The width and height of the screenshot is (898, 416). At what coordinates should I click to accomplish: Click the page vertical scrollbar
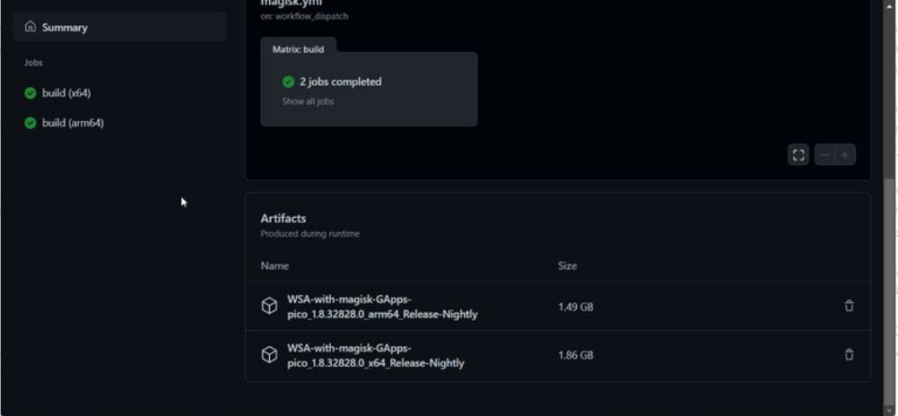coord(889,269)
